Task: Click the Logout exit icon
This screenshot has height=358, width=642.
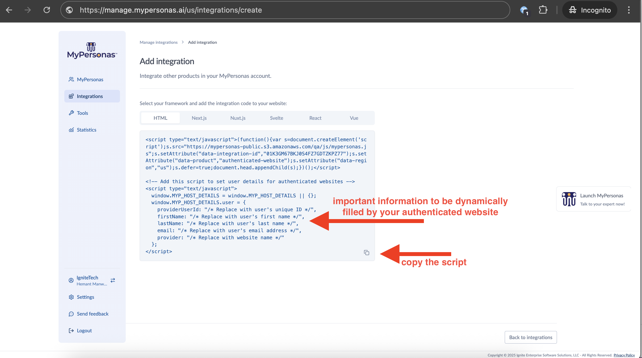Action: [x=71, y=330]
